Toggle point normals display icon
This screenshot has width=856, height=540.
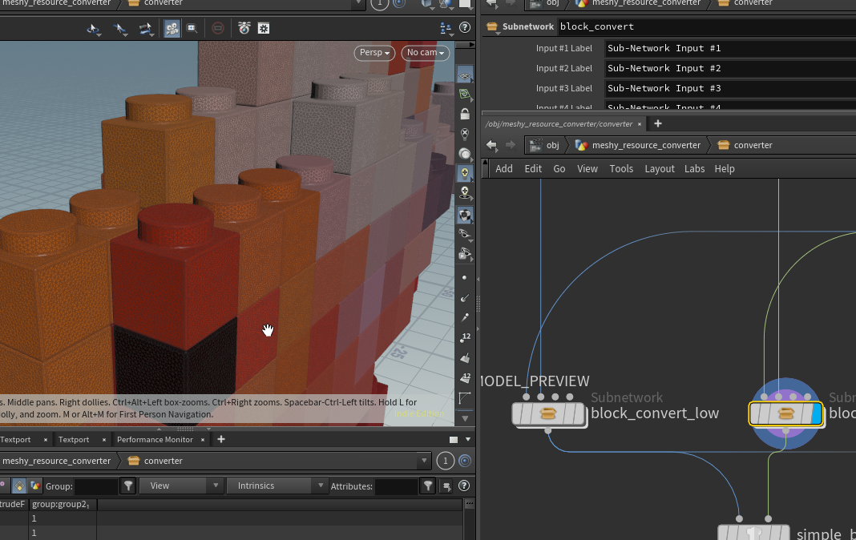[x=465, y=298]
